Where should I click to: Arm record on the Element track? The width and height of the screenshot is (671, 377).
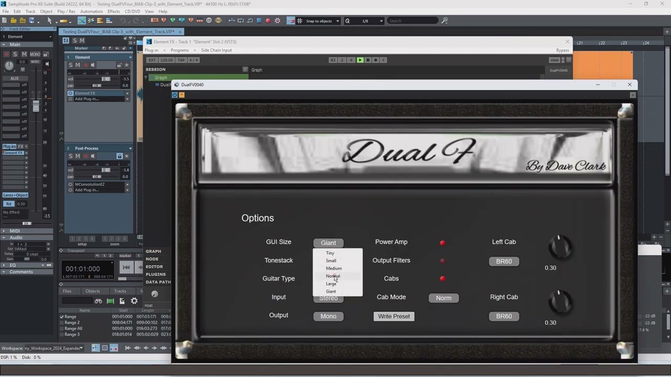coord(85,65)
